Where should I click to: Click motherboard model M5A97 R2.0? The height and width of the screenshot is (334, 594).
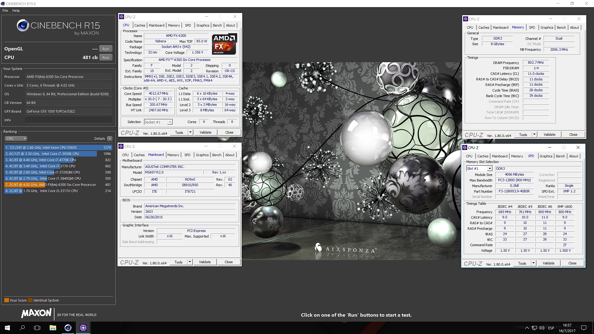[173, 172]
